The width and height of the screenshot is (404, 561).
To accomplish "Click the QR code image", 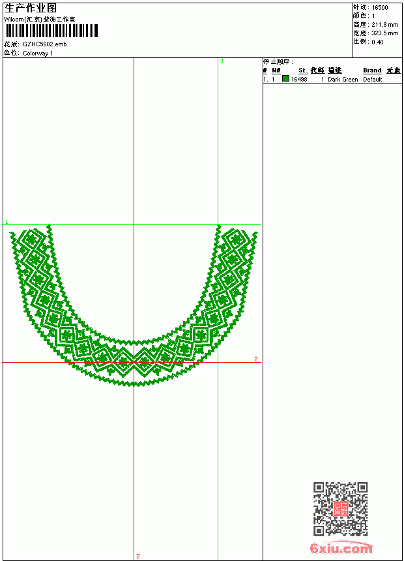I will click(340, 509).
